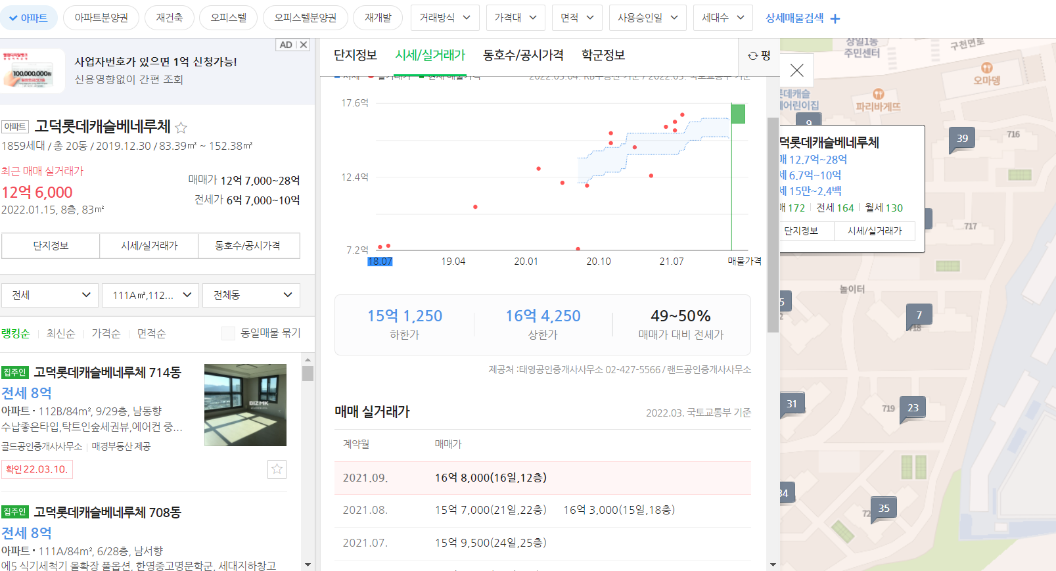Screen dimensions: 1056x571
Task: Open the 714동 listing photo thumbnail
Action: click(245, 405)
